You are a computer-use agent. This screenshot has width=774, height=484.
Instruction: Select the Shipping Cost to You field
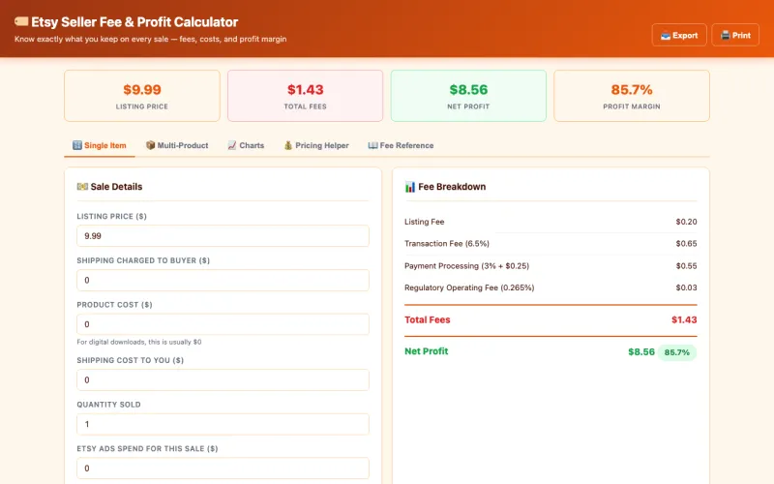coord(223,379)
